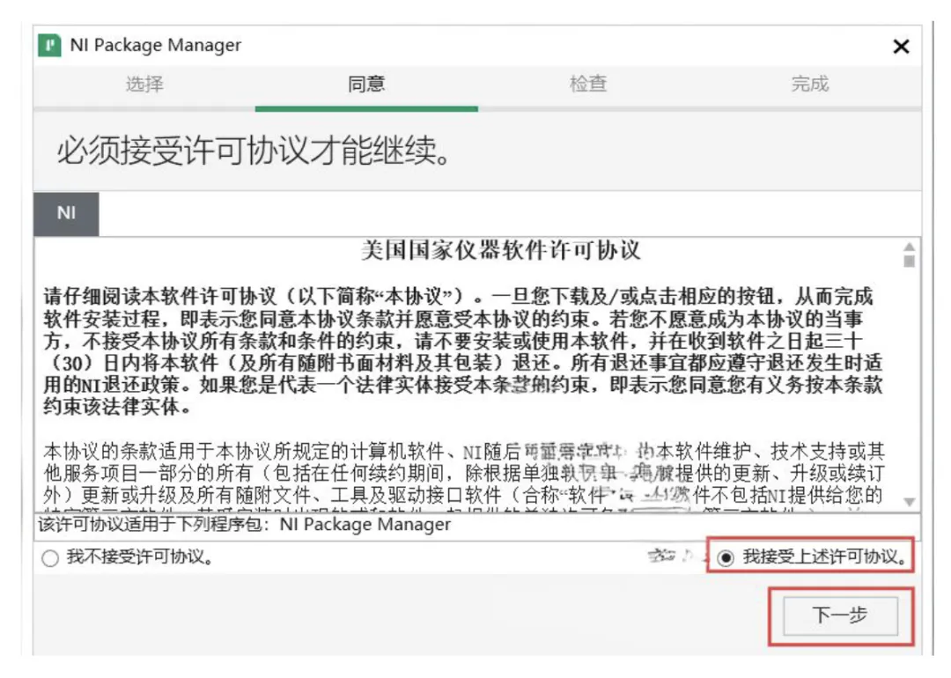Select 我接受上述许可协议 radio button
The height and width of the screenshot is (678, 951).
click(x=726, y=557)
